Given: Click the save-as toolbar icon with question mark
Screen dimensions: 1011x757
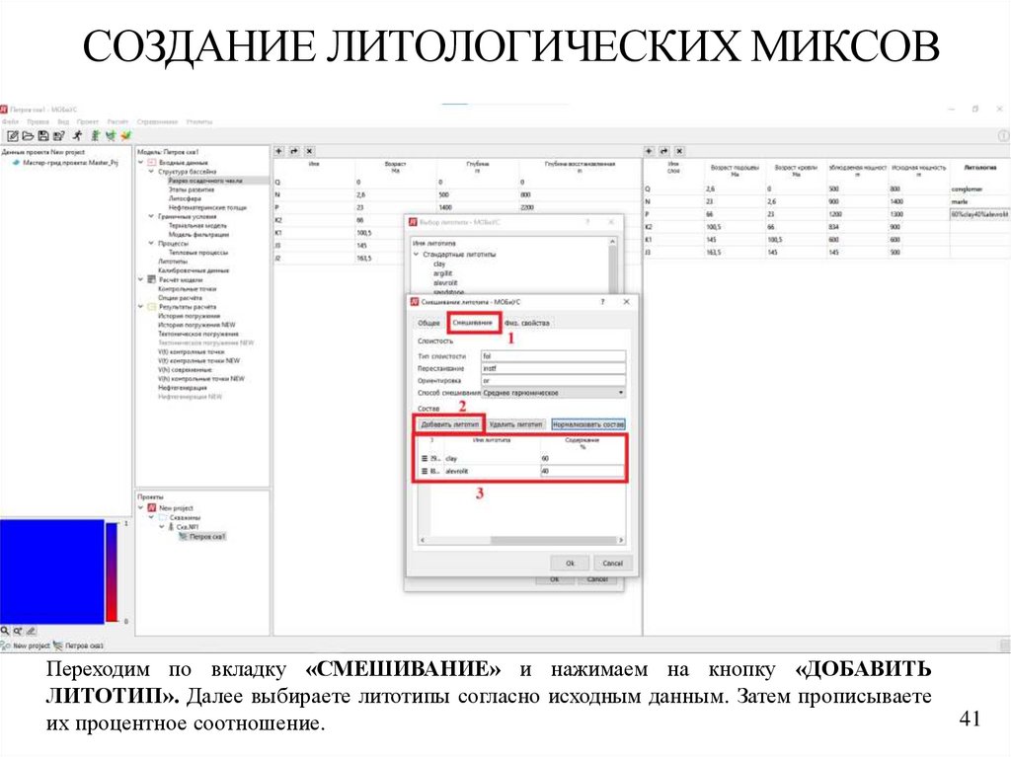Looking at the screenshot, I should pos(58,135).
